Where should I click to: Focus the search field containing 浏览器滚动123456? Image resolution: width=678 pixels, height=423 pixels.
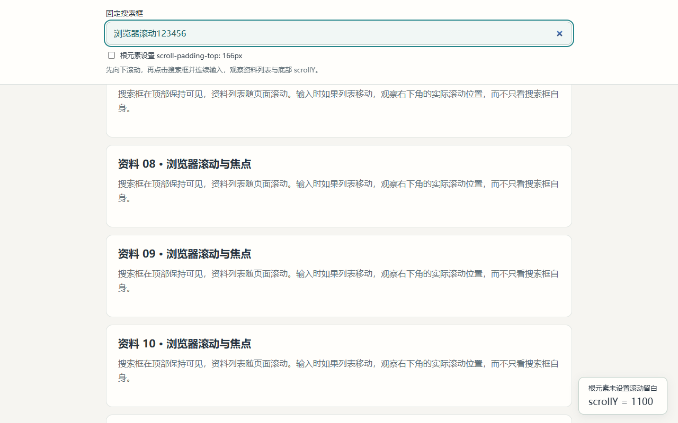(339, 33)
